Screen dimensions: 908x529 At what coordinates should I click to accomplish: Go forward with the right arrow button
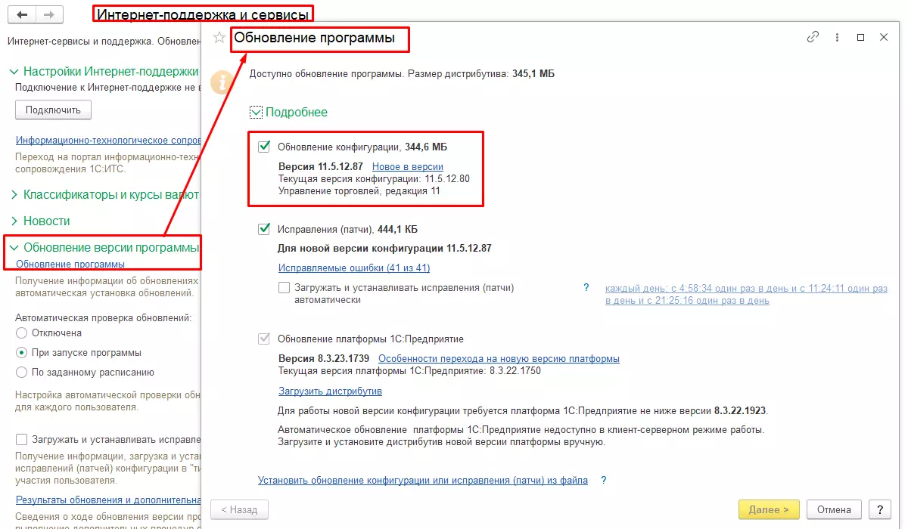(49, 15)
